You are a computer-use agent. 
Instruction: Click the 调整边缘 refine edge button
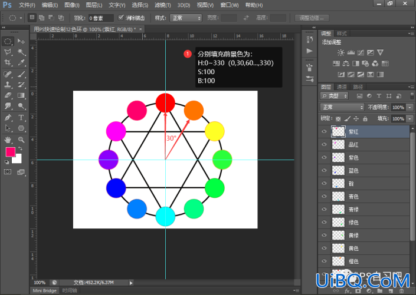(x=312, y=18)
